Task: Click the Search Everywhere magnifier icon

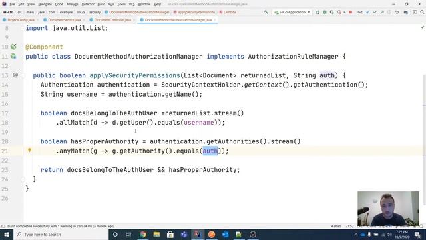Action: (422, 12)
